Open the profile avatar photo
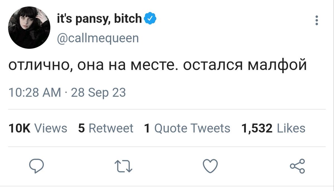The image size is (334, 191). (x=30, y=28)
